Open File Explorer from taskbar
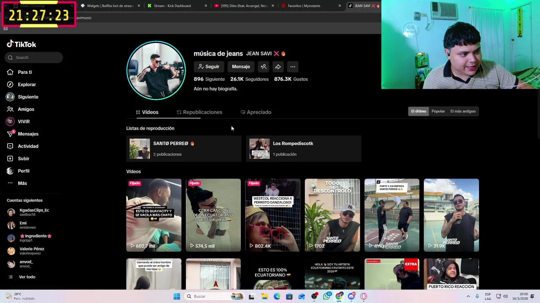Image resolution: width=540 pixels, height=303 pixels. tap(265, 296)
